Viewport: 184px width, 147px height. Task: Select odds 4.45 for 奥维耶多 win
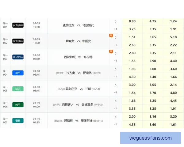(174, 101)
